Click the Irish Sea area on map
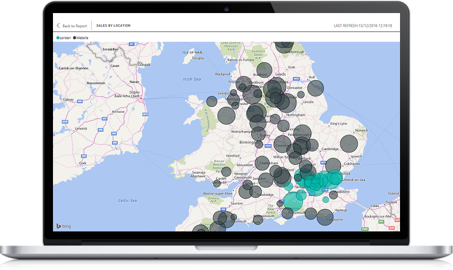This screenshot has width=453, height=270. pos(192,79)
